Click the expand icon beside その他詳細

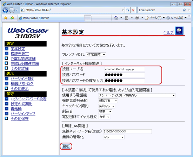click(6, 68)
